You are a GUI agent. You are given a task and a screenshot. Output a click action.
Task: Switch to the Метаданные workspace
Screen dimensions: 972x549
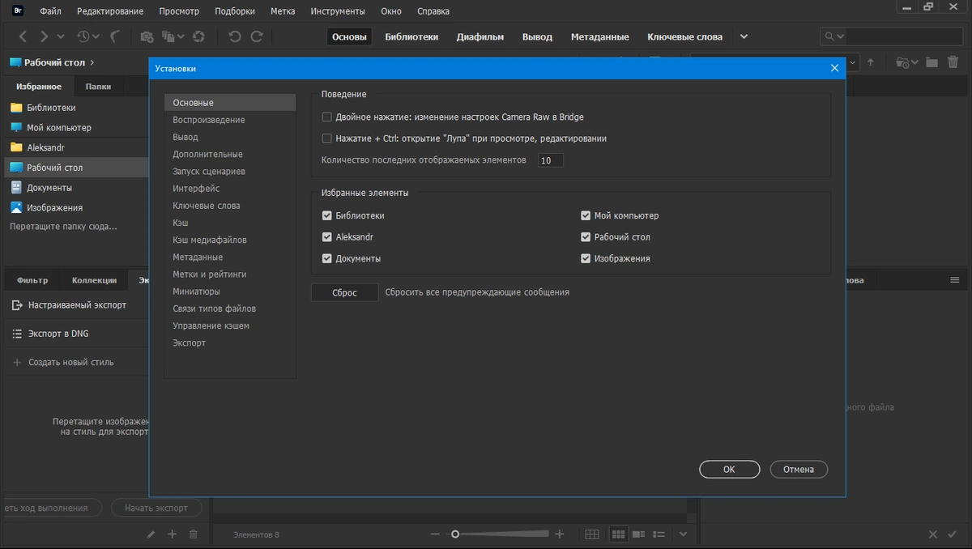pos(599,36)
